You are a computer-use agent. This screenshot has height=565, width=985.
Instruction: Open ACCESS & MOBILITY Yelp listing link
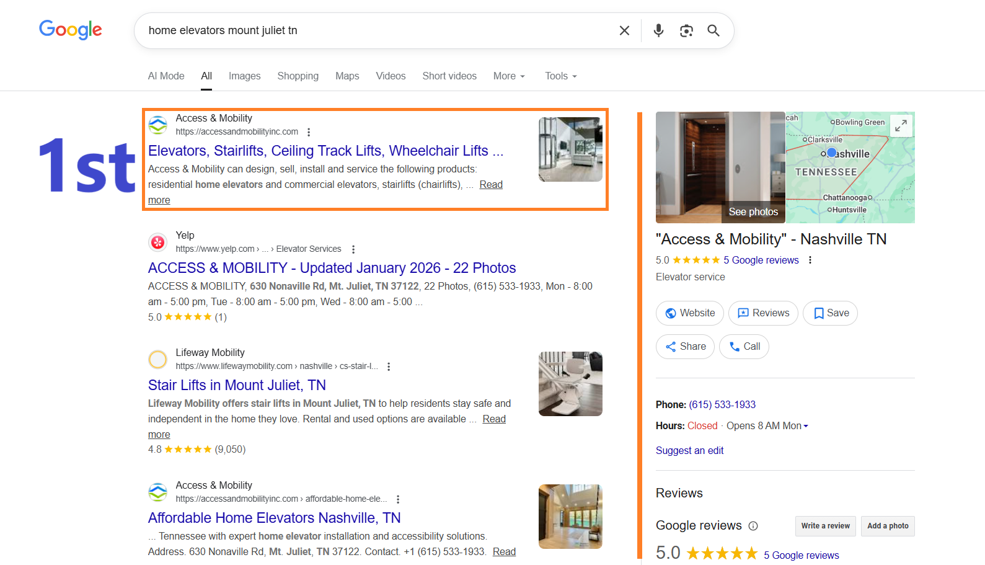(x=332, y=268)
